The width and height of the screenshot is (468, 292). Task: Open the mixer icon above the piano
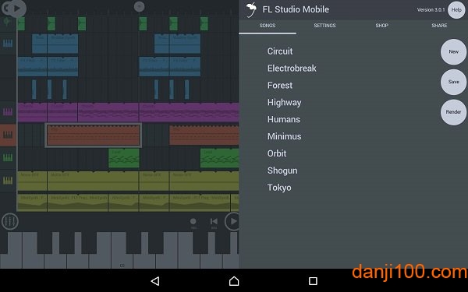(10, 221)
